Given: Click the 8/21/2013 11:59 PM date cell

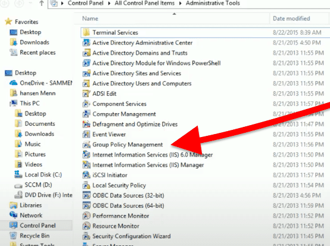Looking at the screenshot, I should tap(298, 205).
